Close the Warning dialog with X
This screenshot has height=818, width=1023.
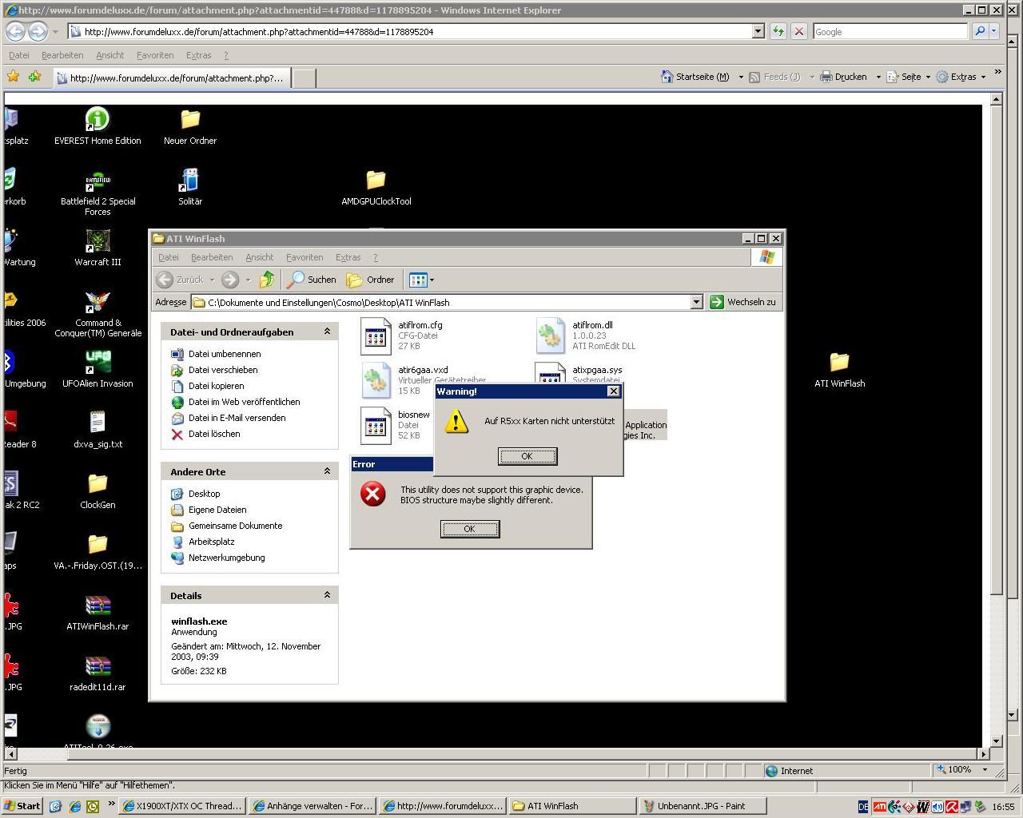tap(613, 391)
